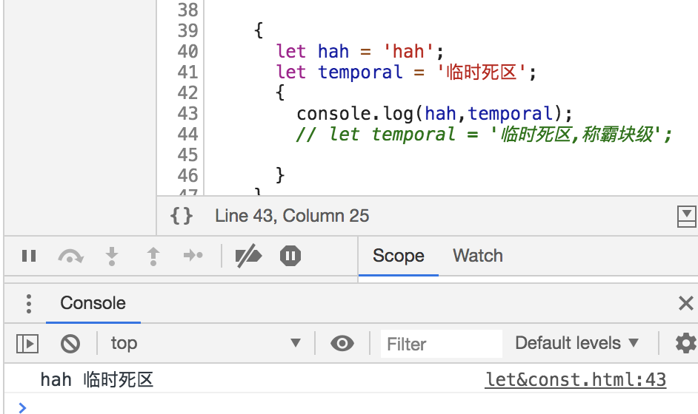The height and width of the screenshot is (414, 698).
Task: Expand the Default levels dropdown
Action: pos(576,343)
